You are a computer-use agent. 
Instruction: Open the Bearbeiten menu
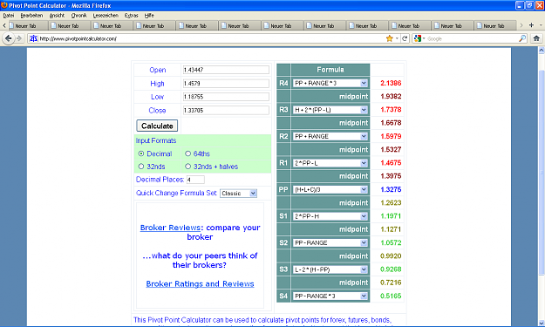coord(31,16)
